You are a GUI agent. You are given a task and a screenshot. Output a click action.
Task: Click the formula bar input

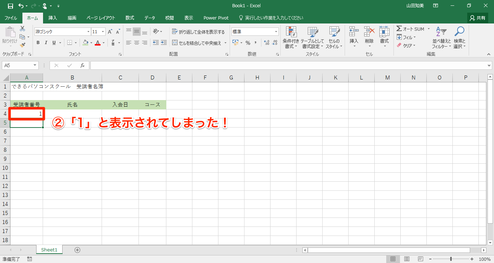[288, 65]
